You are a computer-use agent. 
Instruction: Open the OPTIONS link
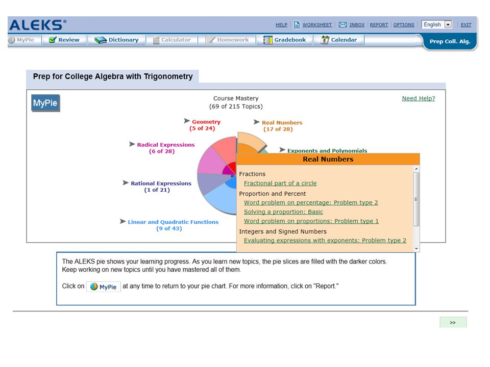tap(403, 24)
